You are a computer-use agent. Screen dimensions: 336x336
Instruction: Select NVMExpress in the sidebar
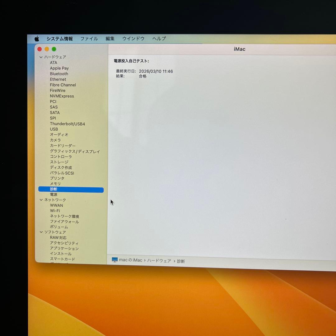click(62, 96)
